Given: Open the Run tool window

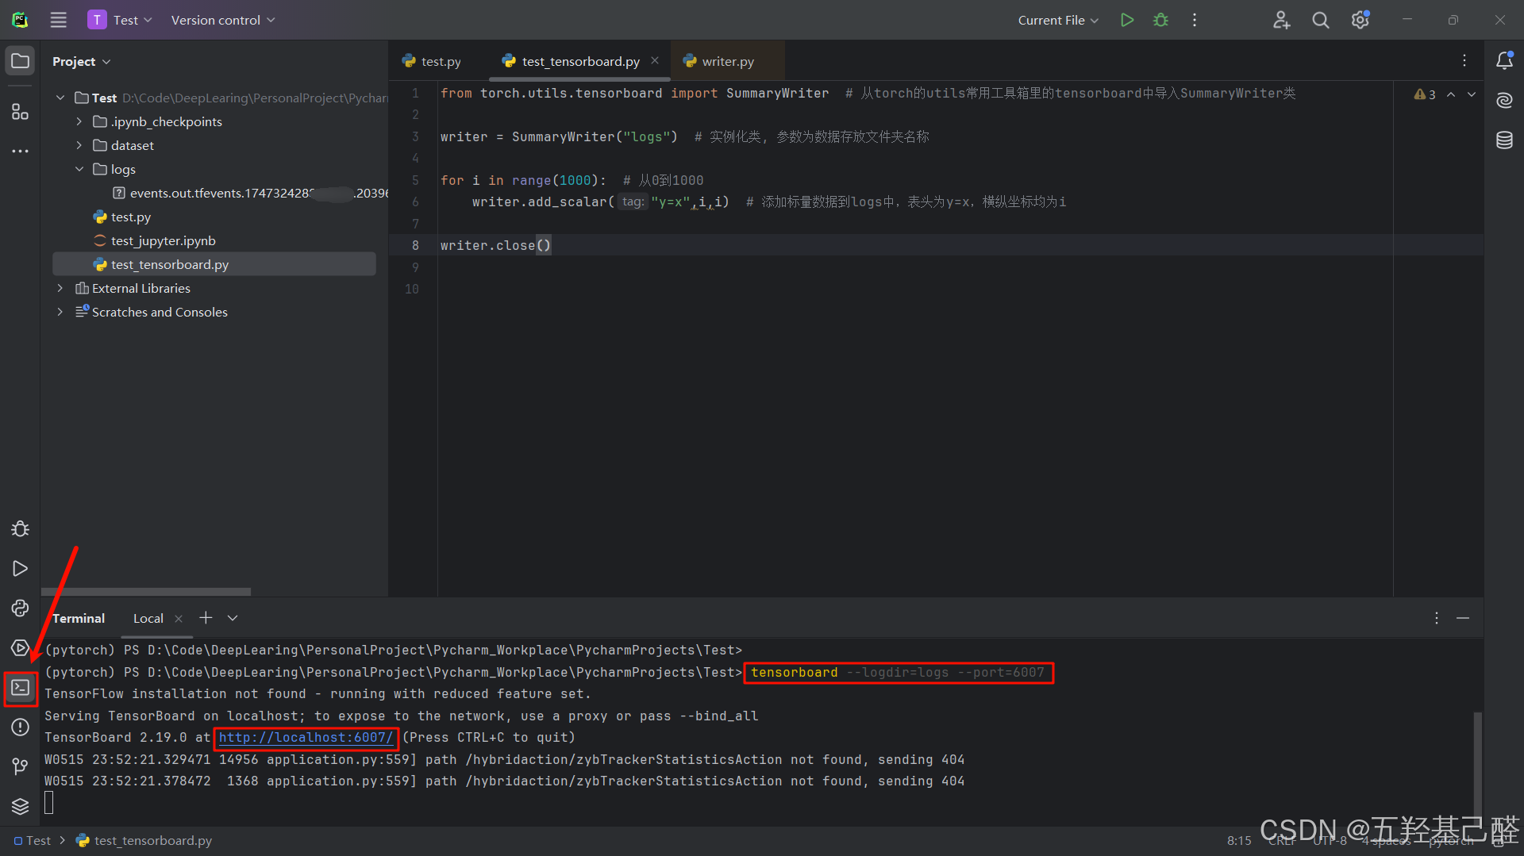Looking at the screenshot, I should coord(21,569).
